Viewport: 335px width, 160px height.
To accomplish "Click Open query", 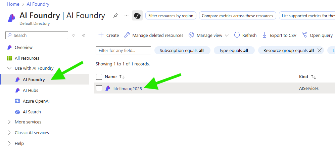I will click(317, 35).
